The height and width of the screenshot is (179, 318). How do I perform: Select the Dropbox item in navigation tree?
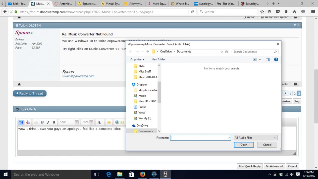(x=142, y=85)
